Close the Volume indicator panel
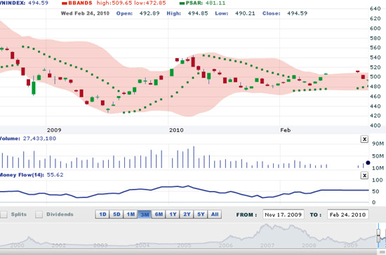This screenshot has height=255, width=386. pos(364,139)
